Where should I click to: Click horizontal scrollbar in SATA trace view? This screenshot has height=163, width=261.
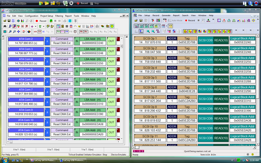click(60, 142)
